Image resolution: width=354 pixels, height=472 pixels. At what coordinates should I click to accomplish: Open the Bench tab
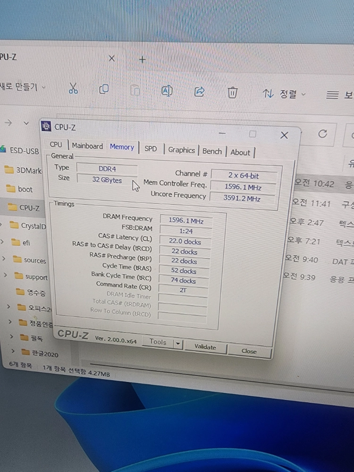[x=212, y=151]
